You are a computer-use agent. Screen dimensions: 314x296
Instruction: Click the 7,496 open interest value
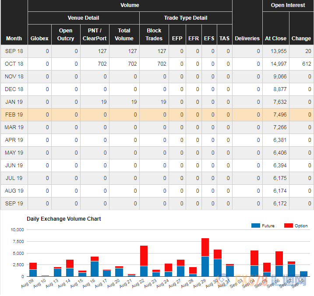[x=280, y=115]
